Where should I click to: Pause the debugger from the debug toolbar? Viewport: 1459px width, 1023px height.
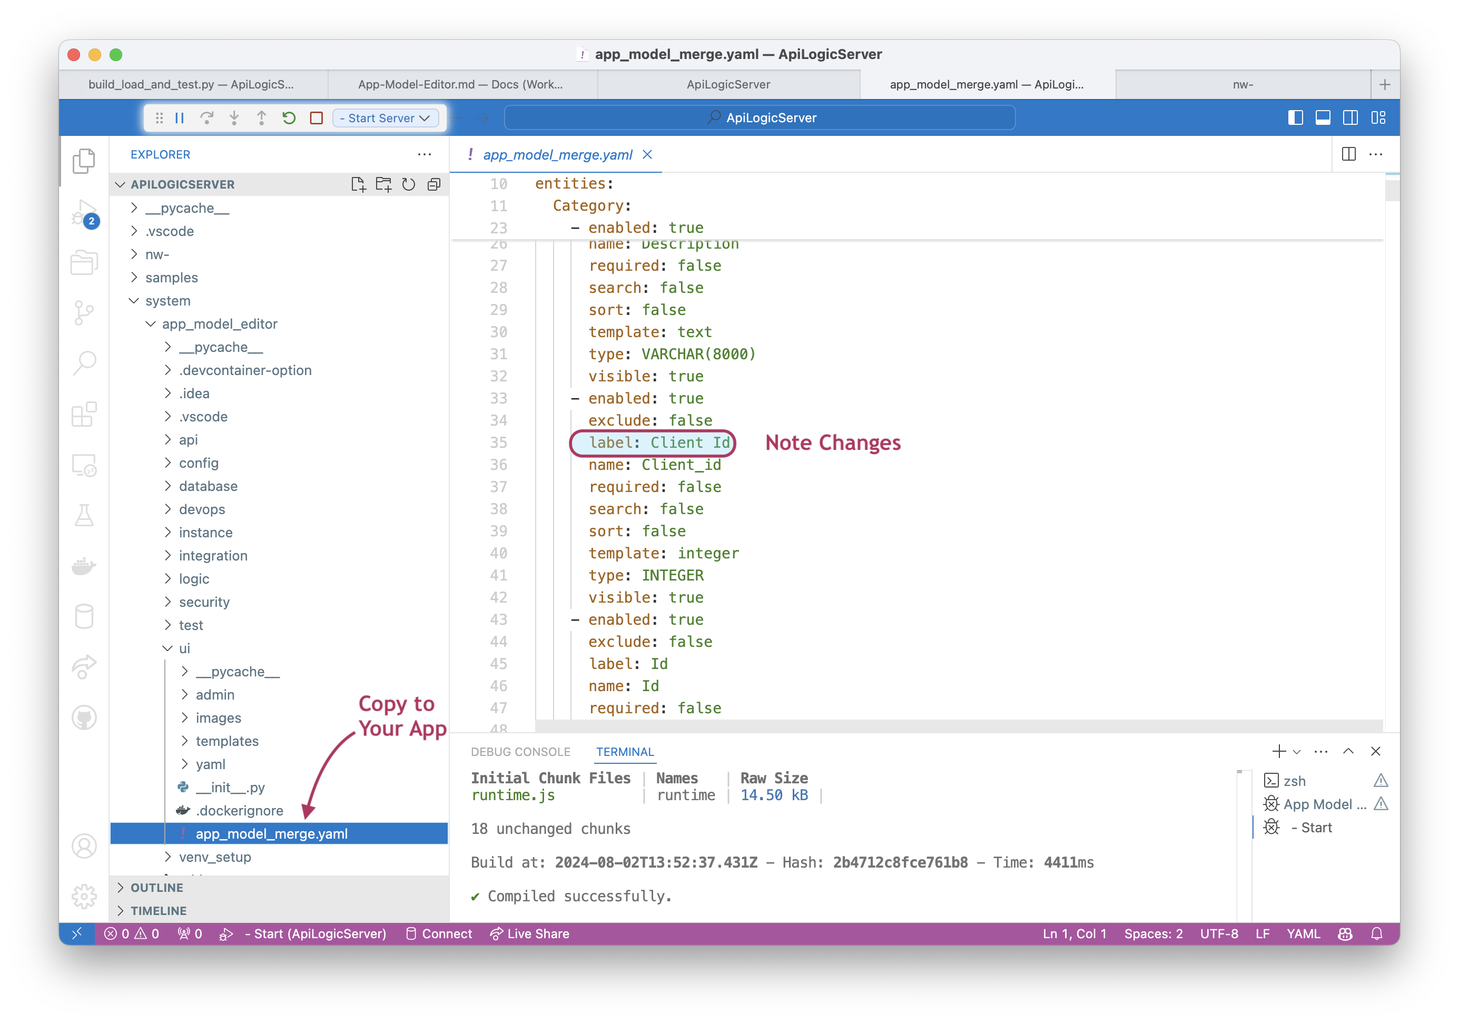pyautogui.click(x=180, y=118)
